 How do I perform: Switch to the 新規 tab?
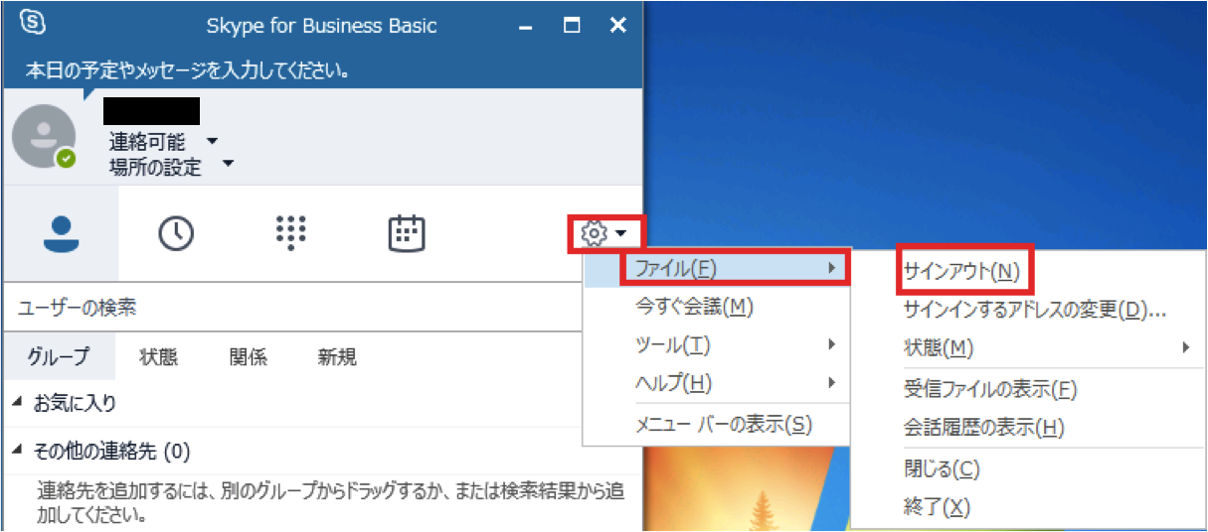337,357
